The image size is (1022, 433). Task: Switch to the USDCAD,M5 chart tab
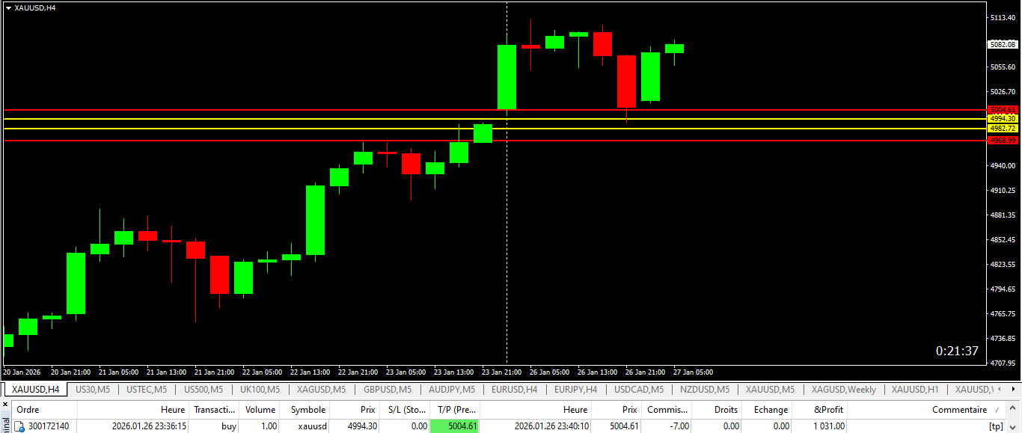[x=638, y=390]
